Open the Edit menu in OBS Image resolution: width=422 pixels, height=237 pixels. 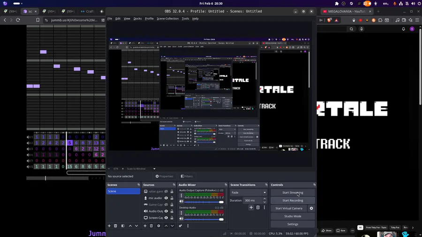click(118, 19)
